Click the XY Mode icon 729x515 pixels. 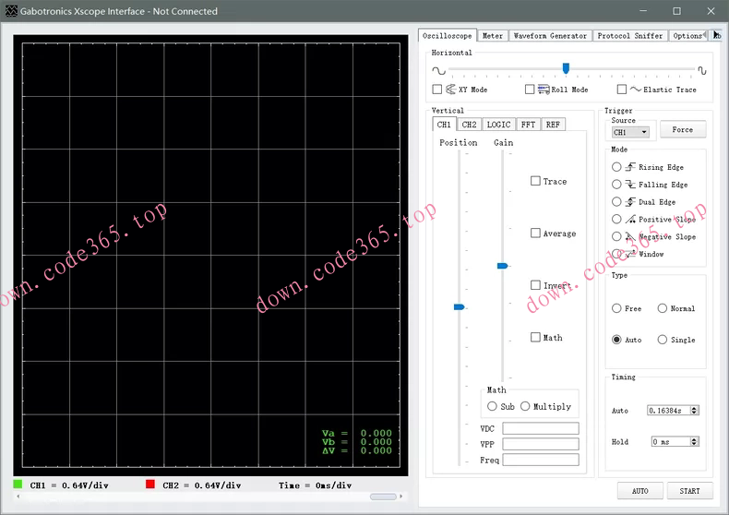coord(451,90)
